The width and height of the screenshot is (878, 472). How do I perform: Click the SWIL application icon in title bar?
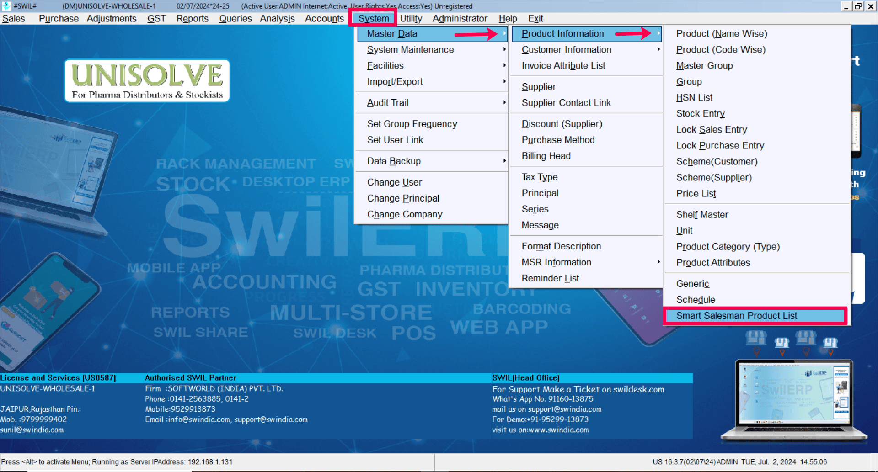pyautogui.click(x=6, y=6)
